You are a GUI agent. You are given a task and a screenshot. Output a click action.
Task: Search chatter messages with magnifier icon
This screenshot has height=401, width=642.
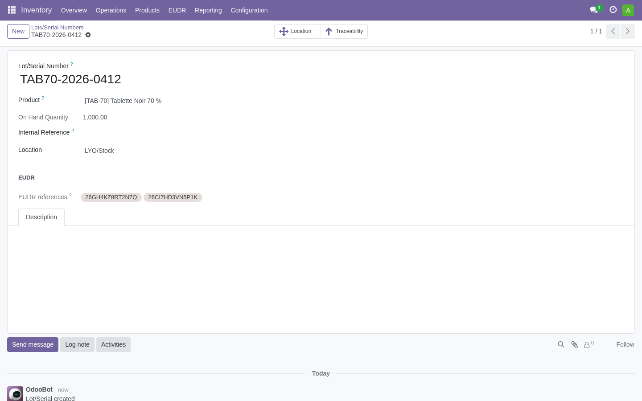click(x=561, y=344)
